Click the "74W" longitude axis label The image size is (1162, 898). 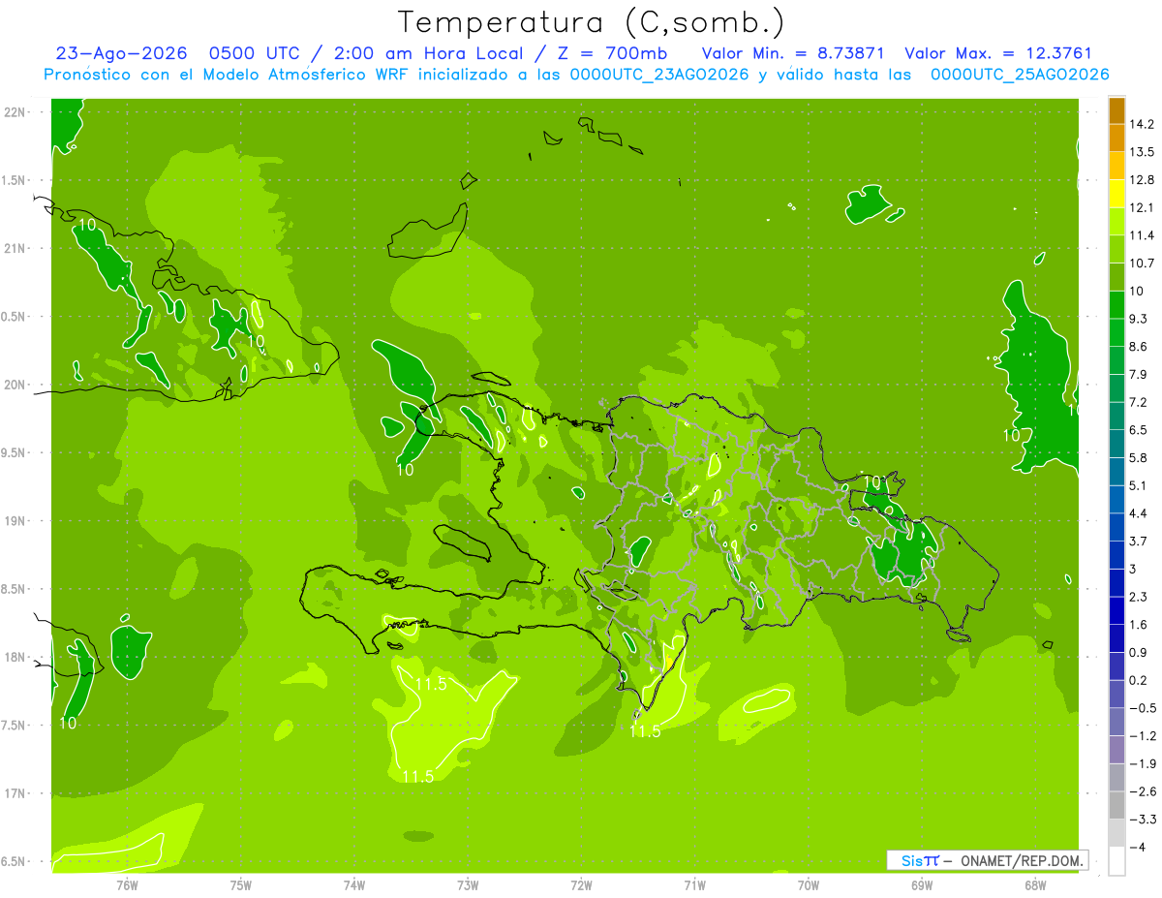[354, 884]
